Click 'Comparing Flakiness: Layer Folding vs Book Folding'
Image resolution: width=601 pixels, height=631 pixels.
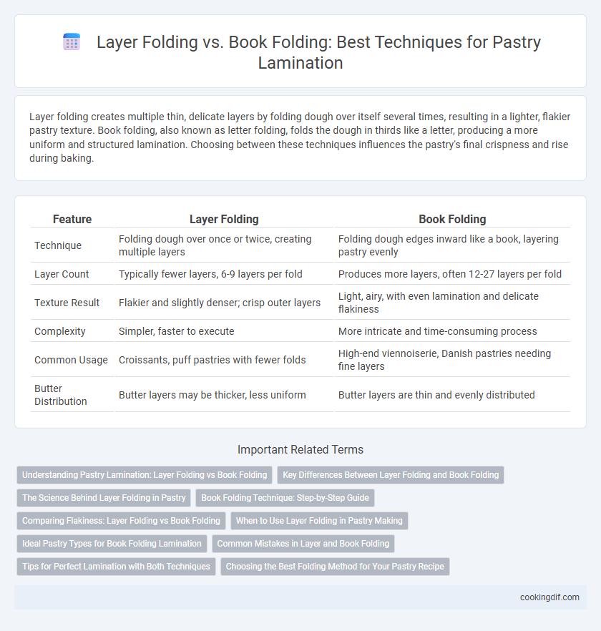(121, 521)
